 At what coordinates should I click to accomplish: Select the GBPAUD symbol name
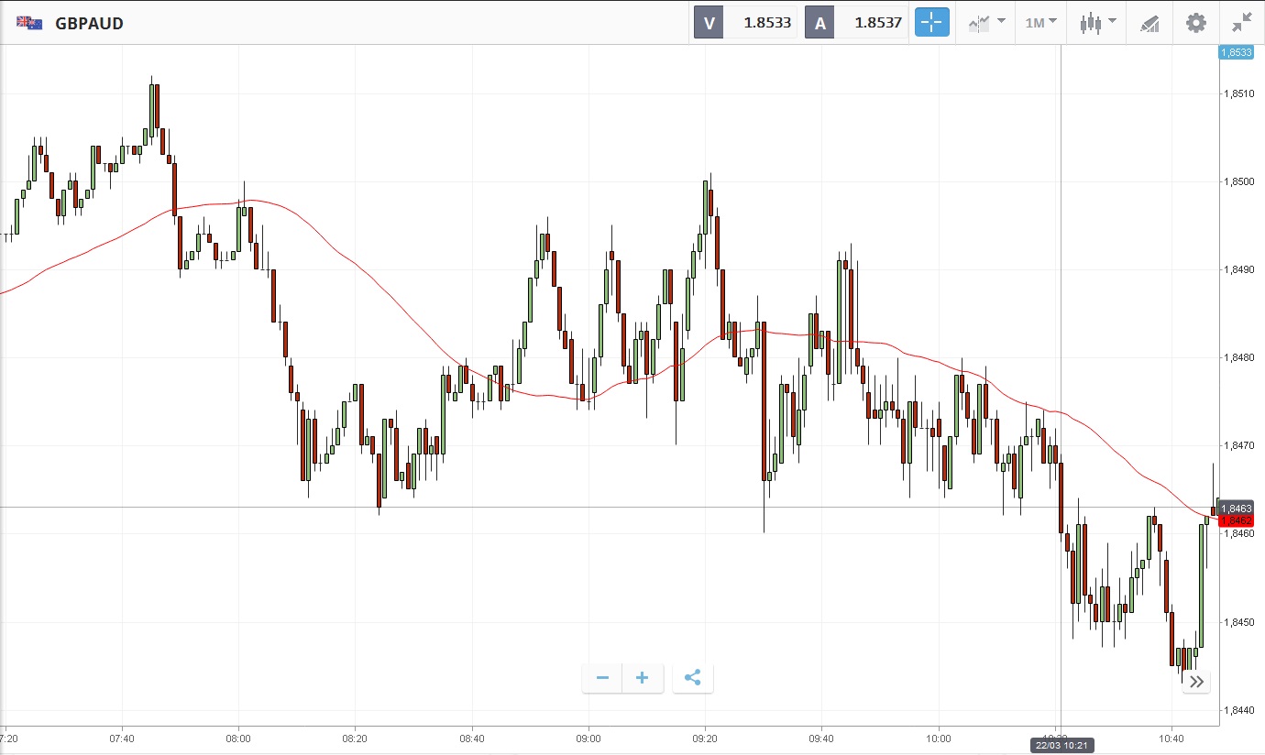point(89,24)
